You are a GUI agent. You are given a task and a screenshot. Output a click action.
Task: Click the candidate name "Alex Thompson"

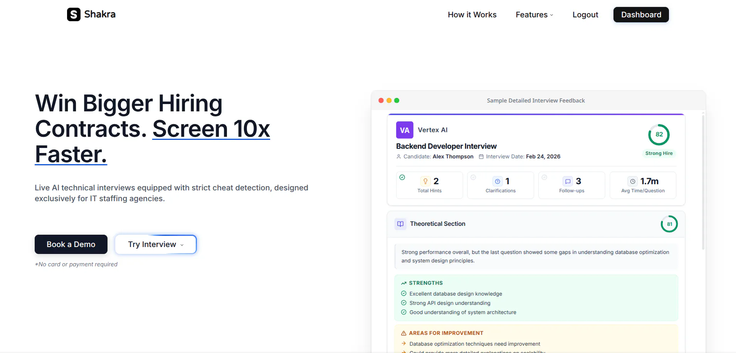click(x=453, y=156)
